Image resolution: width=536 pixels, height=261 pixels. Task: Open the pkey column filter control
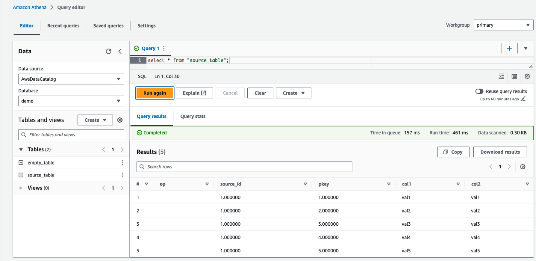[x=388, y=184]
